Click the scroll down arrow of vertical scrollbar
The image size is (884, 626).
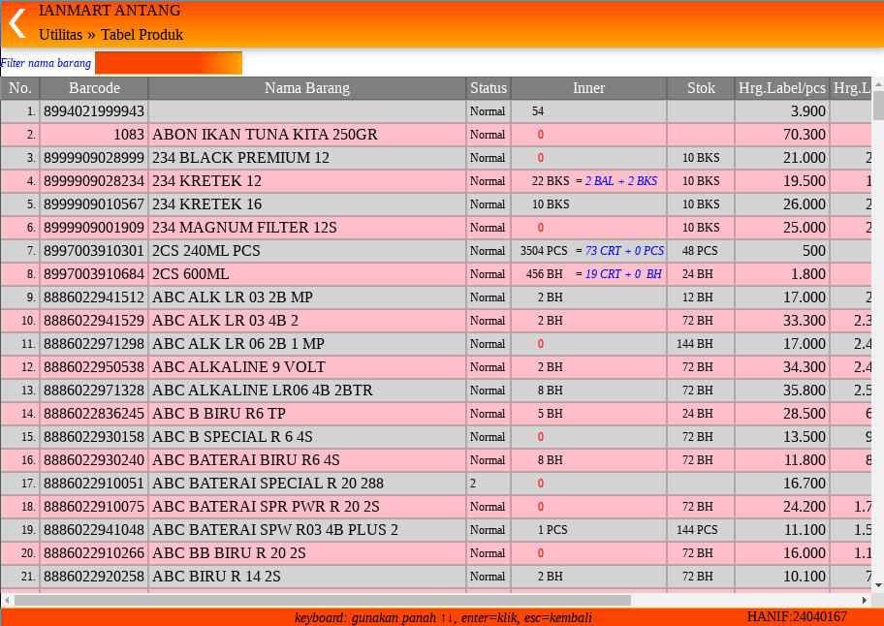(878, 585)
